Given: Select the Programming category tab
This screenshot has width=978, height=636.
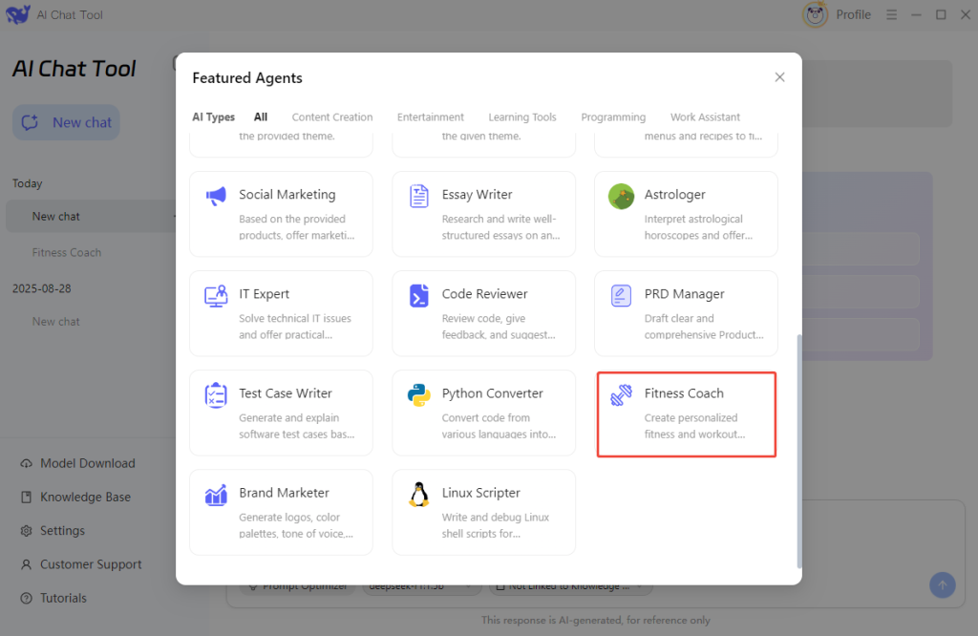Looking at the screenshot, I should [x=613, y=117].
